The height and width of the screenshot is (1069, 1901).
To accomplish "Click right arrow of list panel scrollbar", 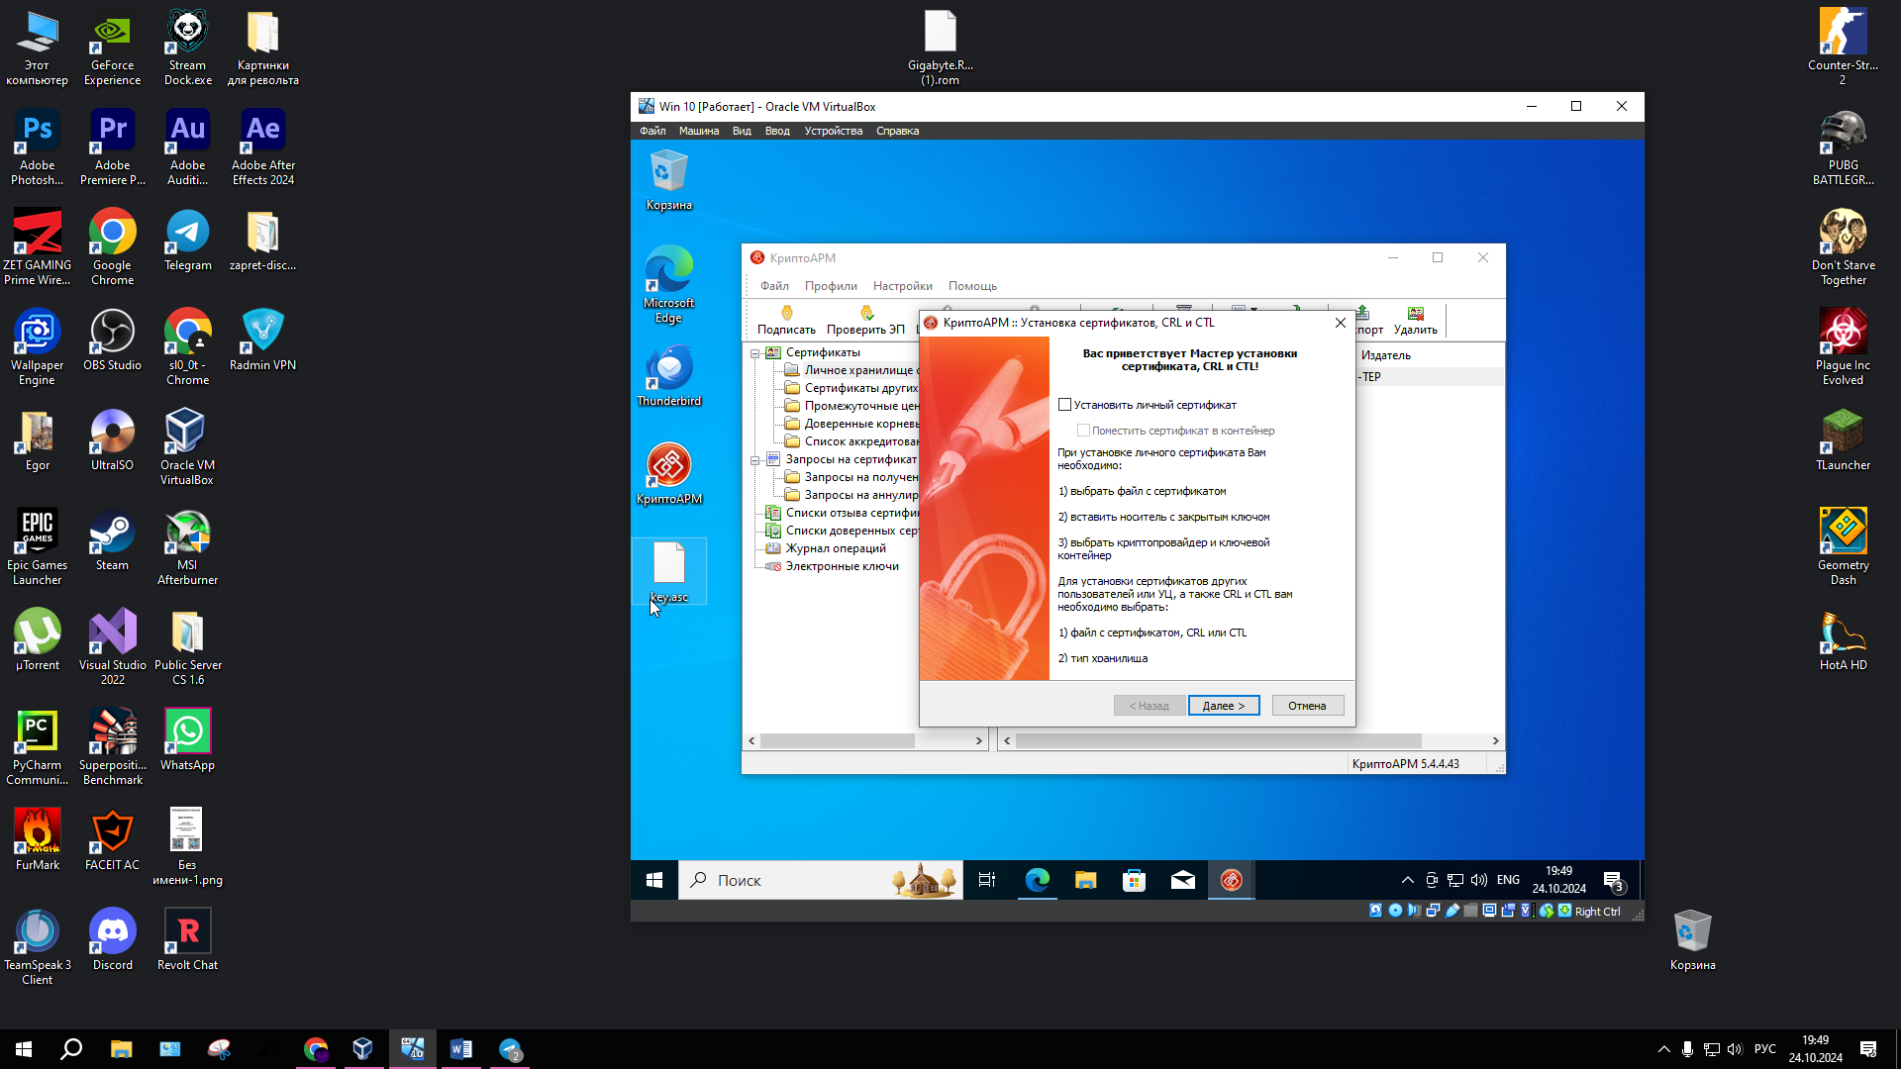I will [1495, 740].
